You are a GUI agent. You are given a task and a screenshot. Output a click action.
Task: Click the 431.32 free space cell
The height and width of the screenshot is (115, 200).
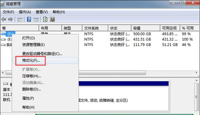[170, 39]
